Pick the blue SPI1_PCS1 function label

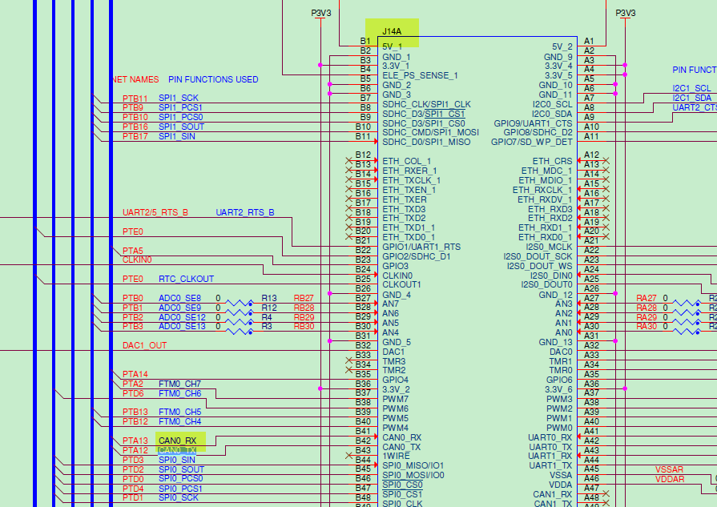180,107
